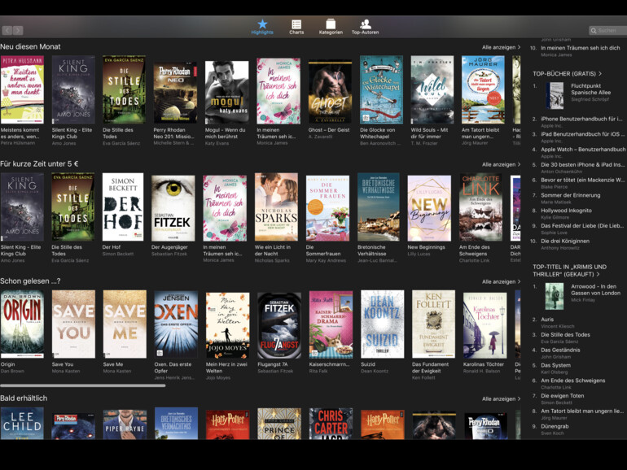Open Ghost – Der Geist cover
The width and height of the screenshot is (627, 470).
point(330,91)
